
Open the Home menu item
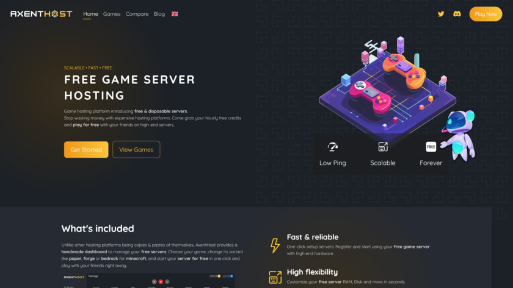click(x=90, y=14)
